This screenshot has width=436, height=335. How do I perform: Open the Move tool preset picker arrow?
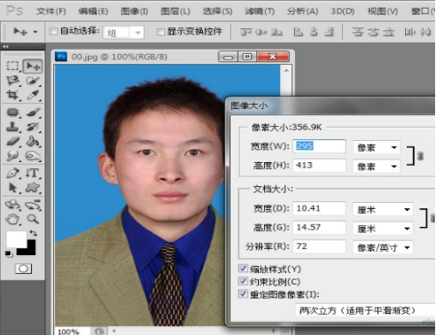pos(35,32)
